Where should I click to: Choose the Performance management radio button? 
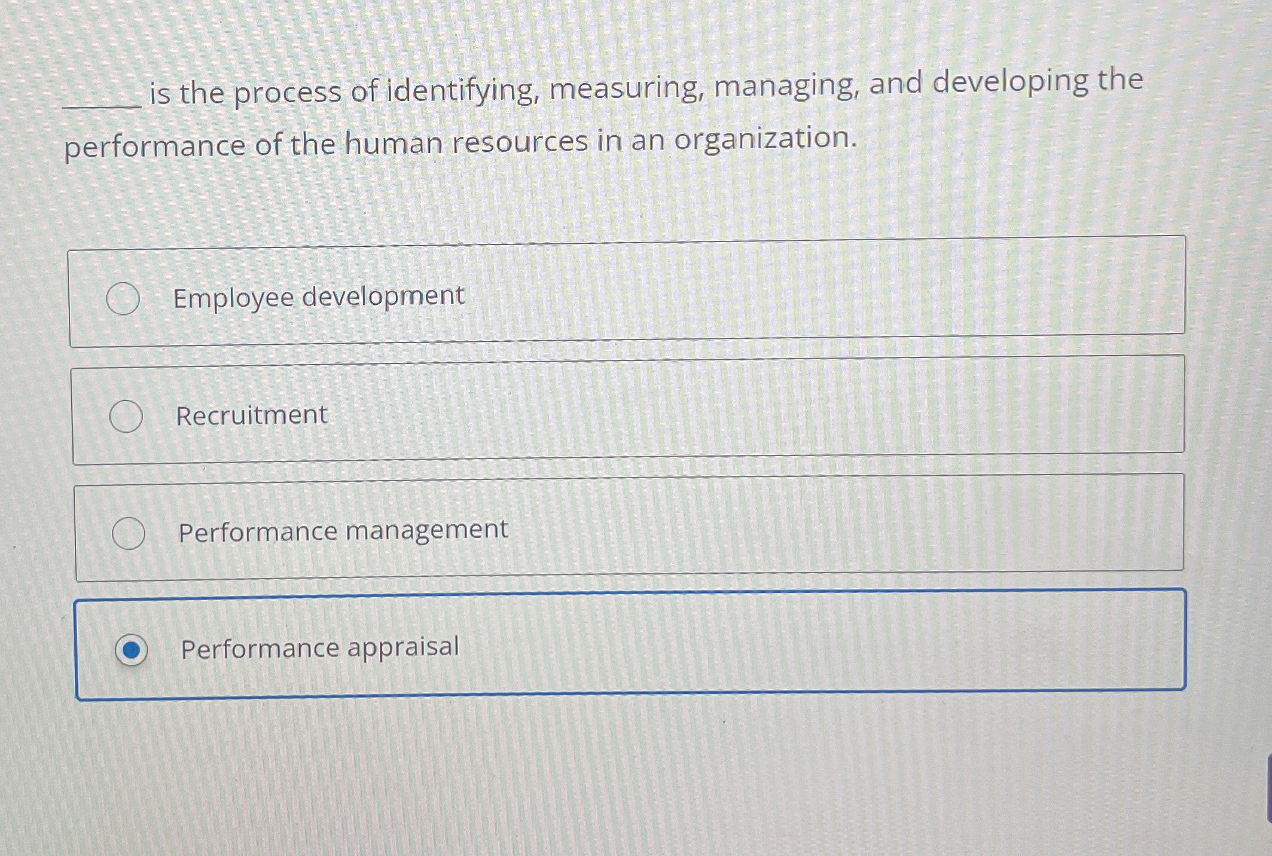[x=129, y=533]
